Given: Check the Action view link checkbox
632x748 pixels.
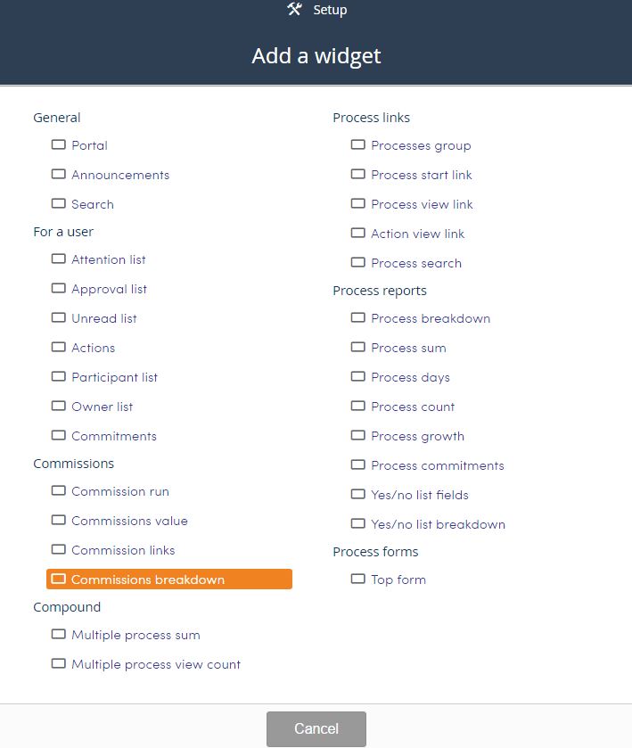Looking at the screenshot, I should pos(358,233).
